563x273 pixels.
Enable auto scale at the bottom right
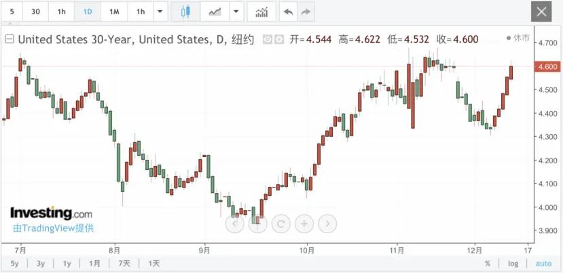tap(543, 264)
